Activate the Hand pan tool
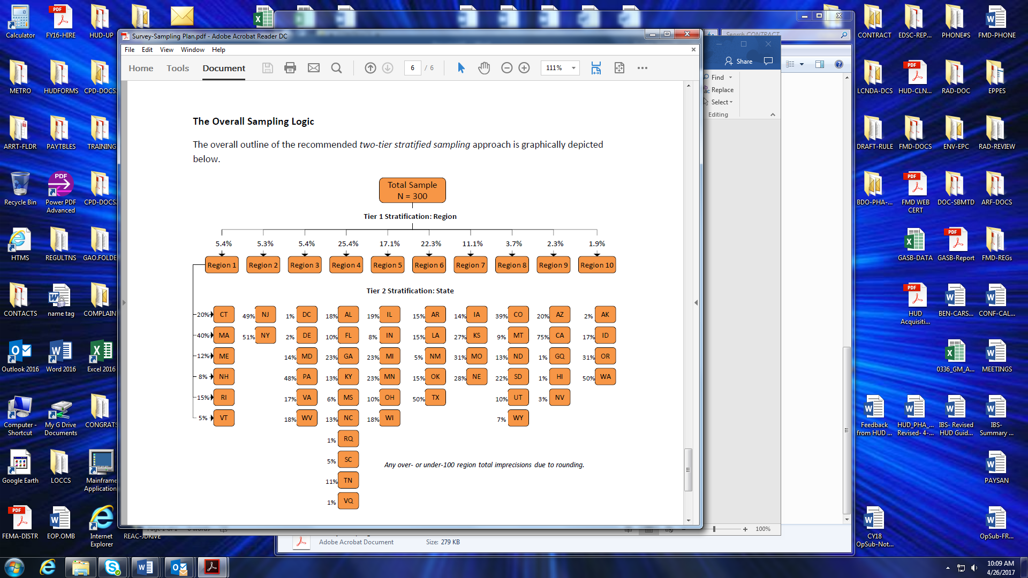Viewport: 1028px width, 578px height. [x=484, y=68]
